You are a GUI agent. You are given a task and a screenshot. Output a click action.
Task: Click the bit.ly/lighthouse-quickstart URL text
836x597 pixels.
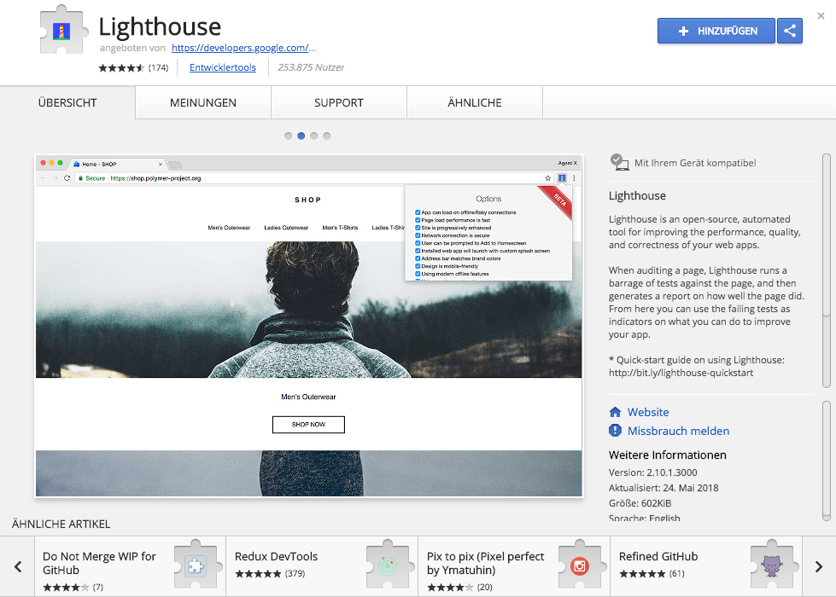coord(681,373)
